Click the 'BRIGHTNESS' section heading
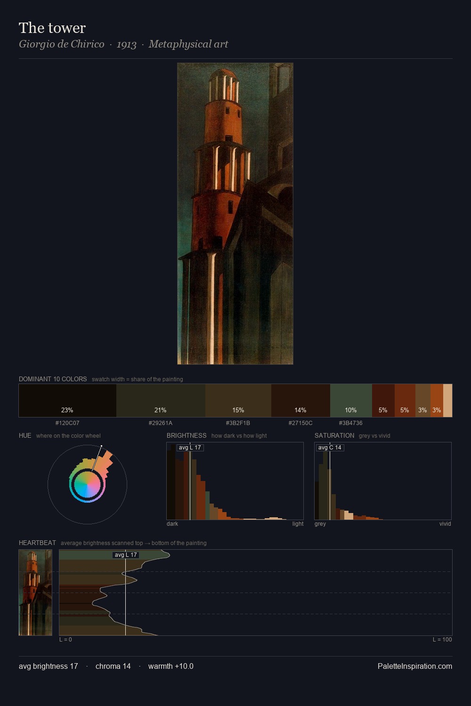Image resolution: width=471 pixels, height=706 pixels. pyautogui.click(x=187, y=435)
